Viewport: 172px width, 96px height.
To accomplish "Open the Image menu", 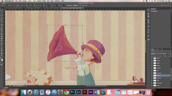I will tap(24, 1).
